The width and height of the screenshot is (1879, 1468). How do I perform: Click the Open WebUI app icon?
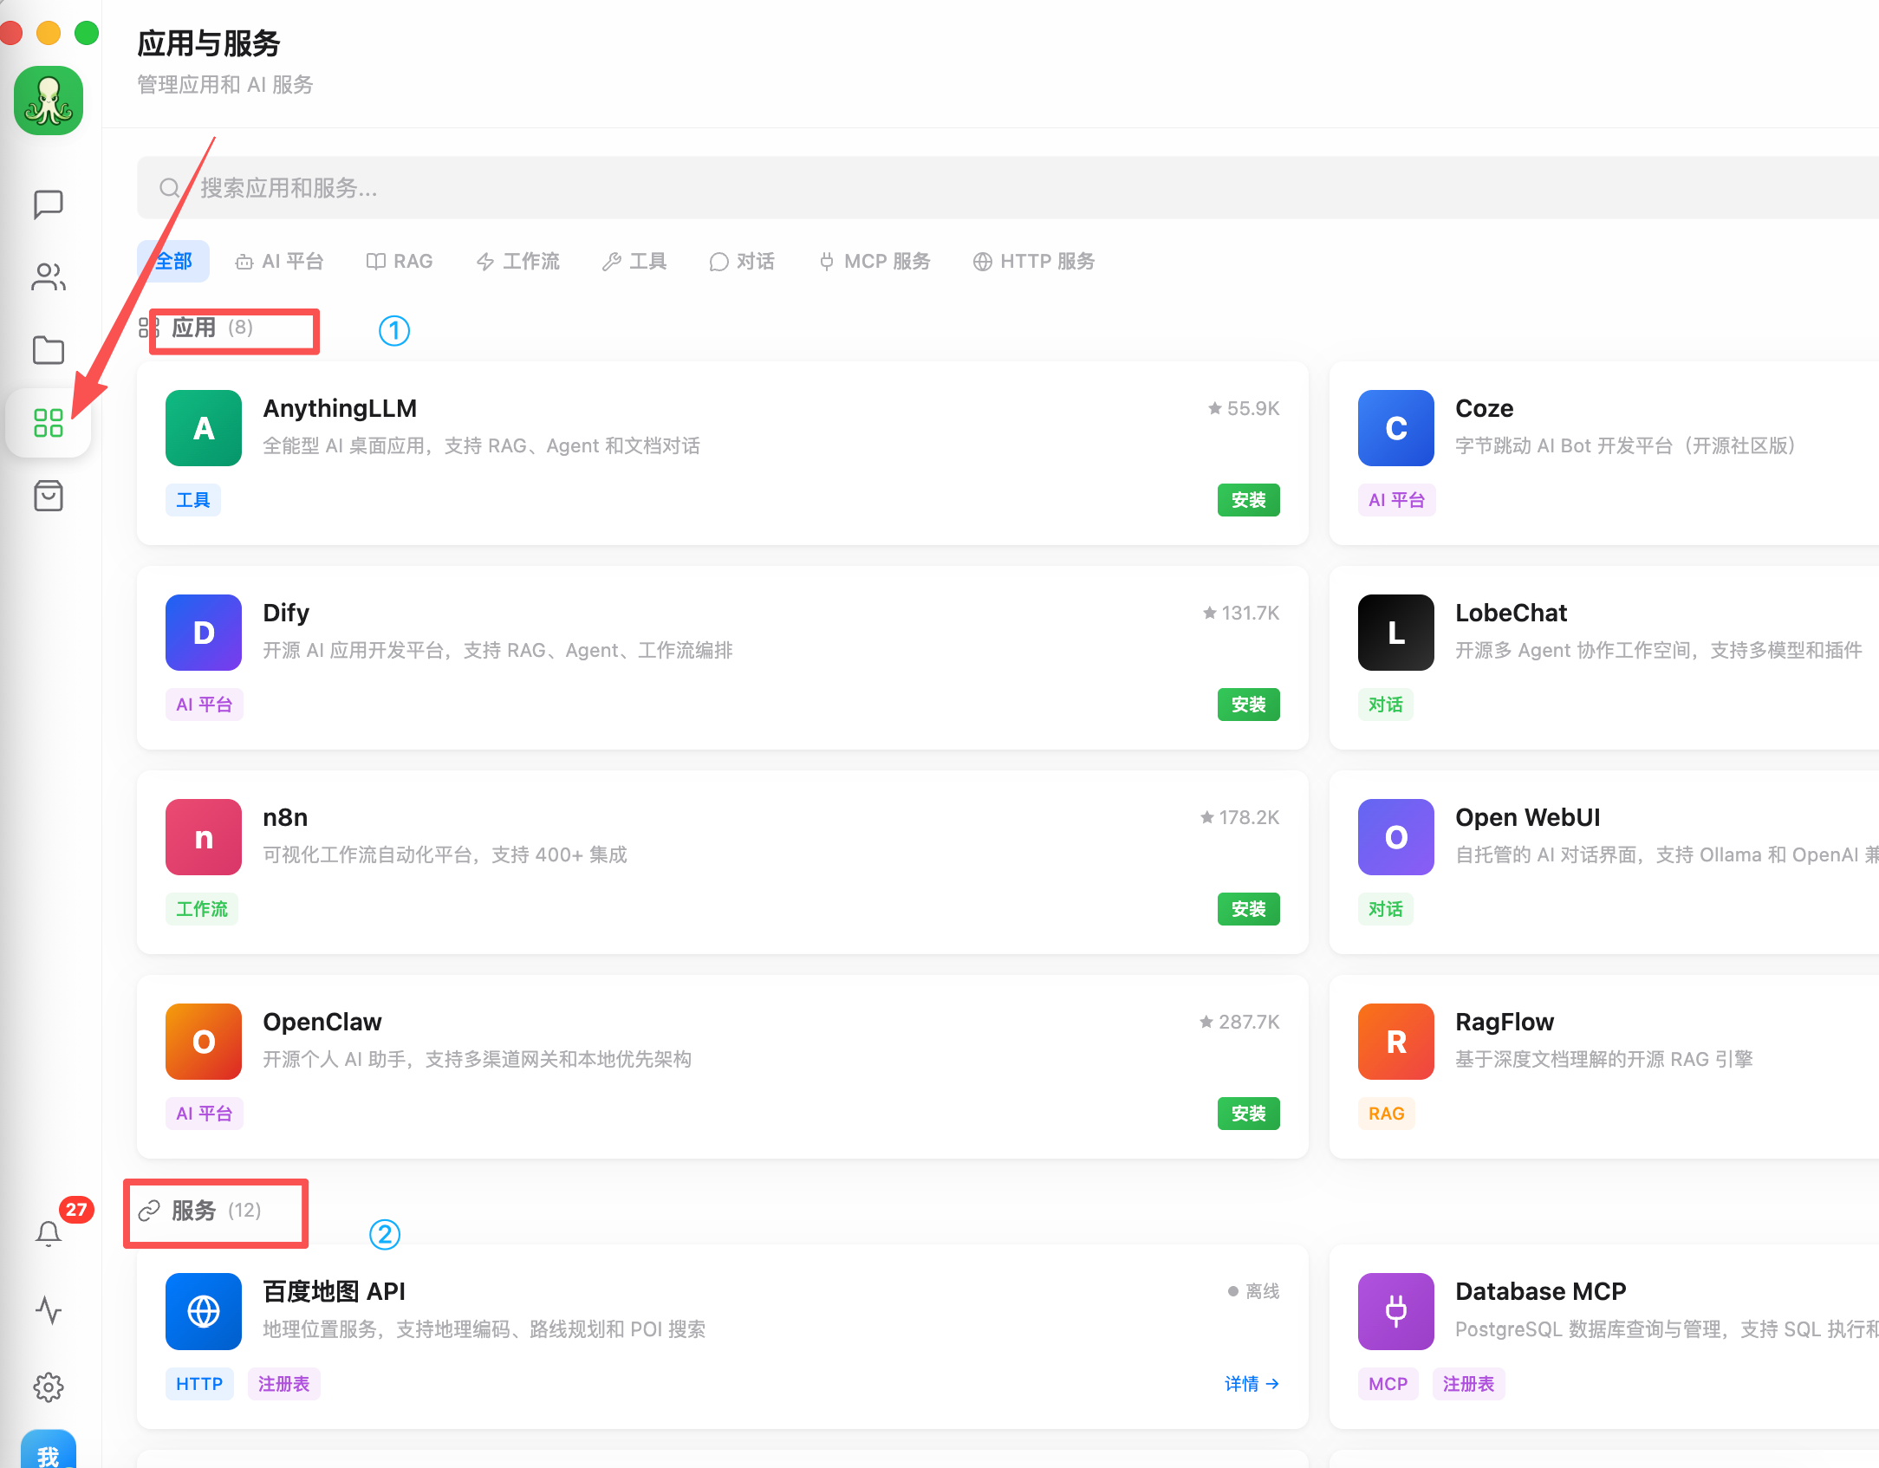tap(1396, 837)
